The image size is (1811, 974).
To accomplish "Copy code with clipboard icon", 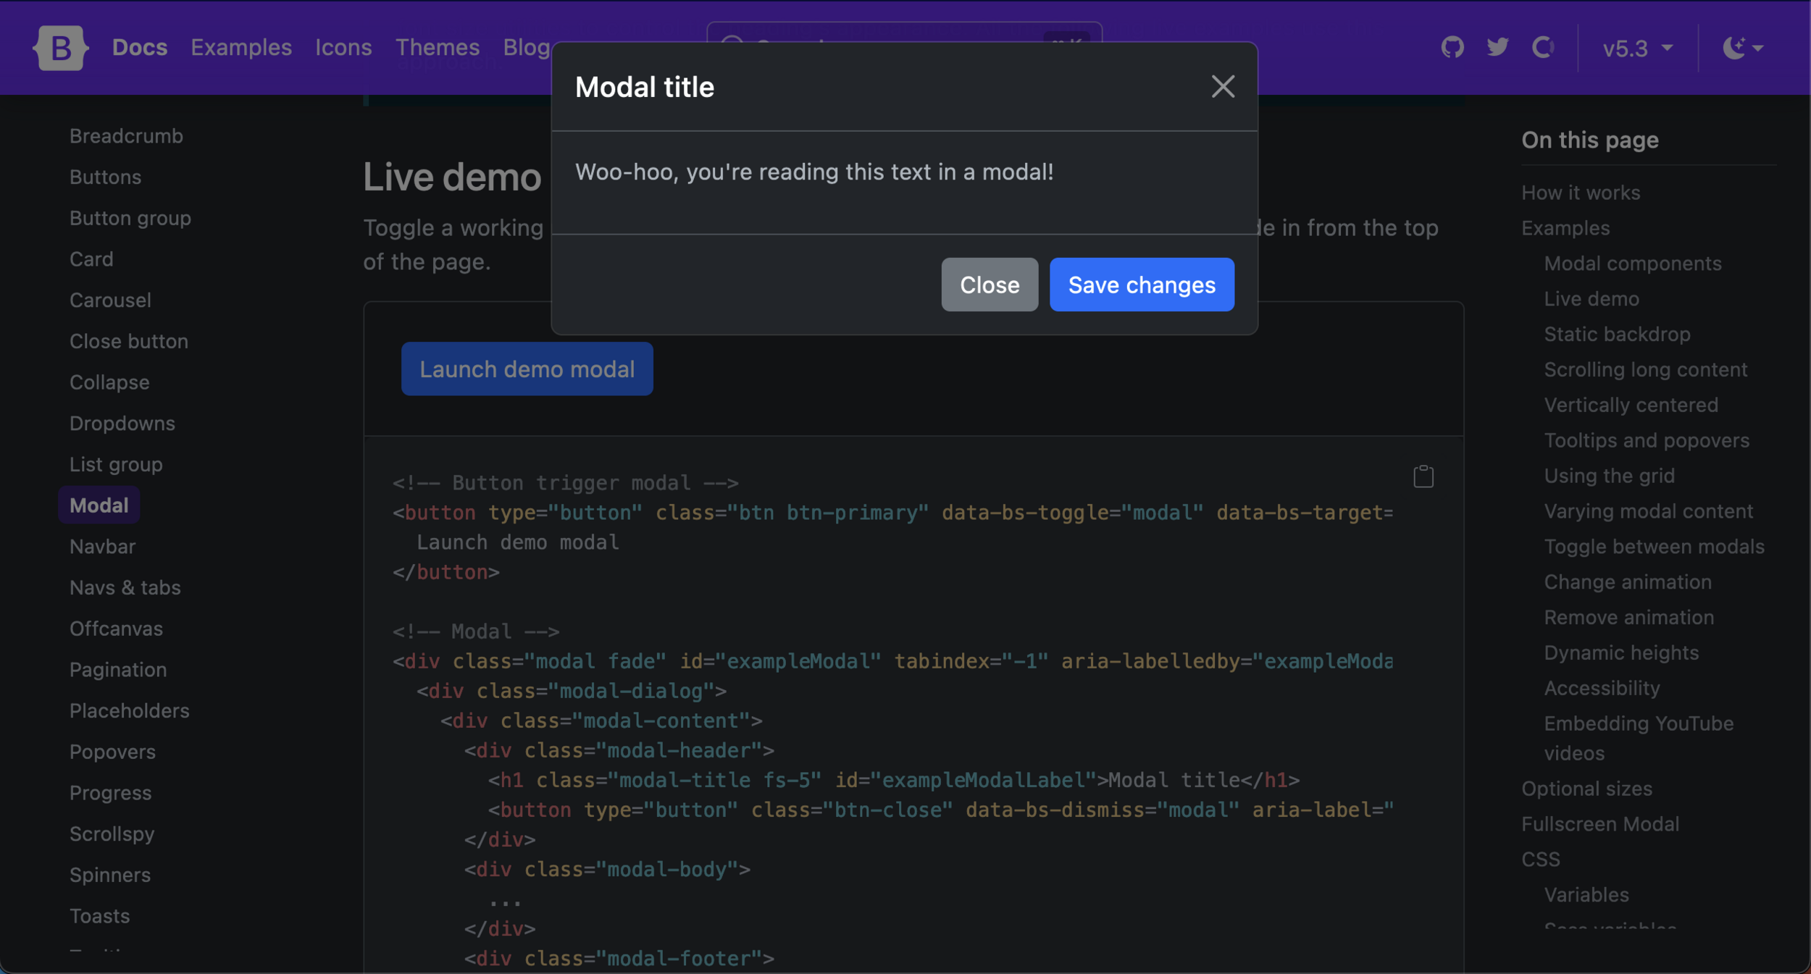I will click(1423, 476).
